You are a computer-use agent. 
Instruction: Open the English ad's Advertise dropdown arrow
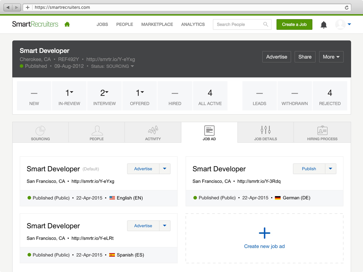click(x=164, y=169)
